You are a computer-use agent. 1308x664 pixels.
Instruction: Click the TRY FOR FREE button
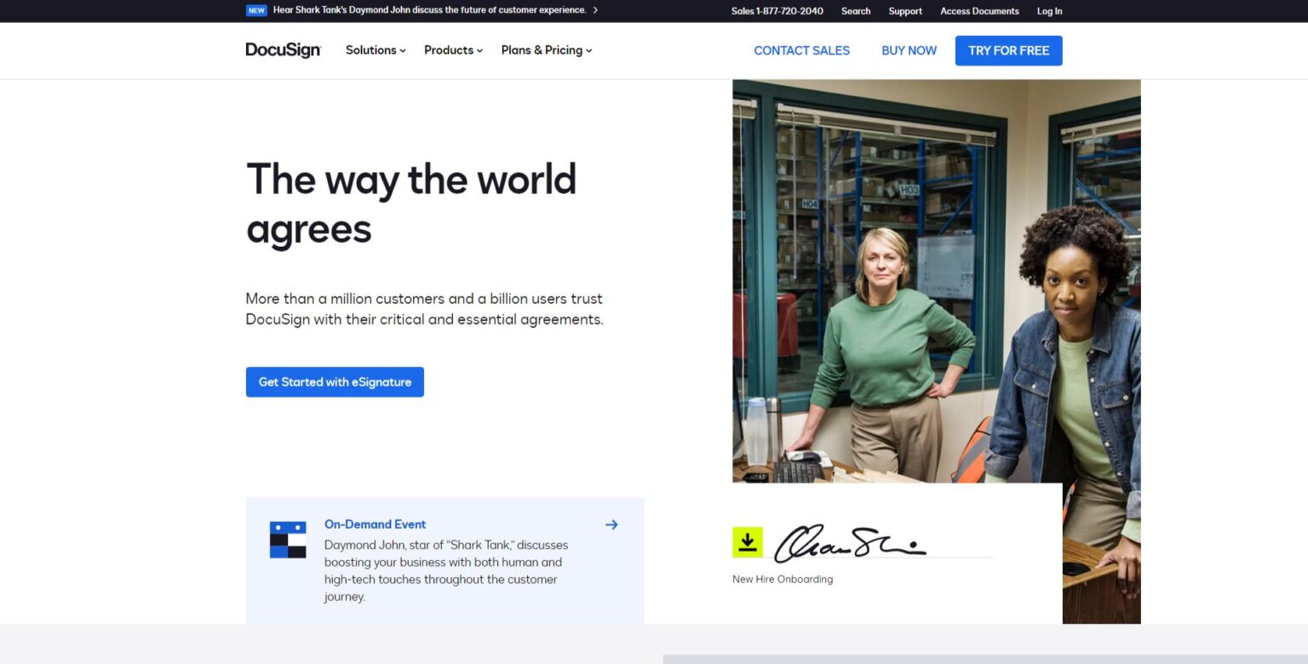click(x=1008, y=50)
